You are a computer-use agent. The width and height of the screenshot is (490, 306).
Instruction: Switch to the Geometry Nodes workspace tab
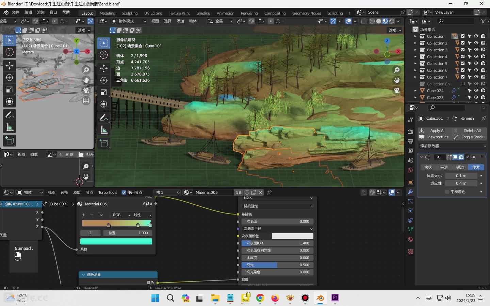[306, 13]
